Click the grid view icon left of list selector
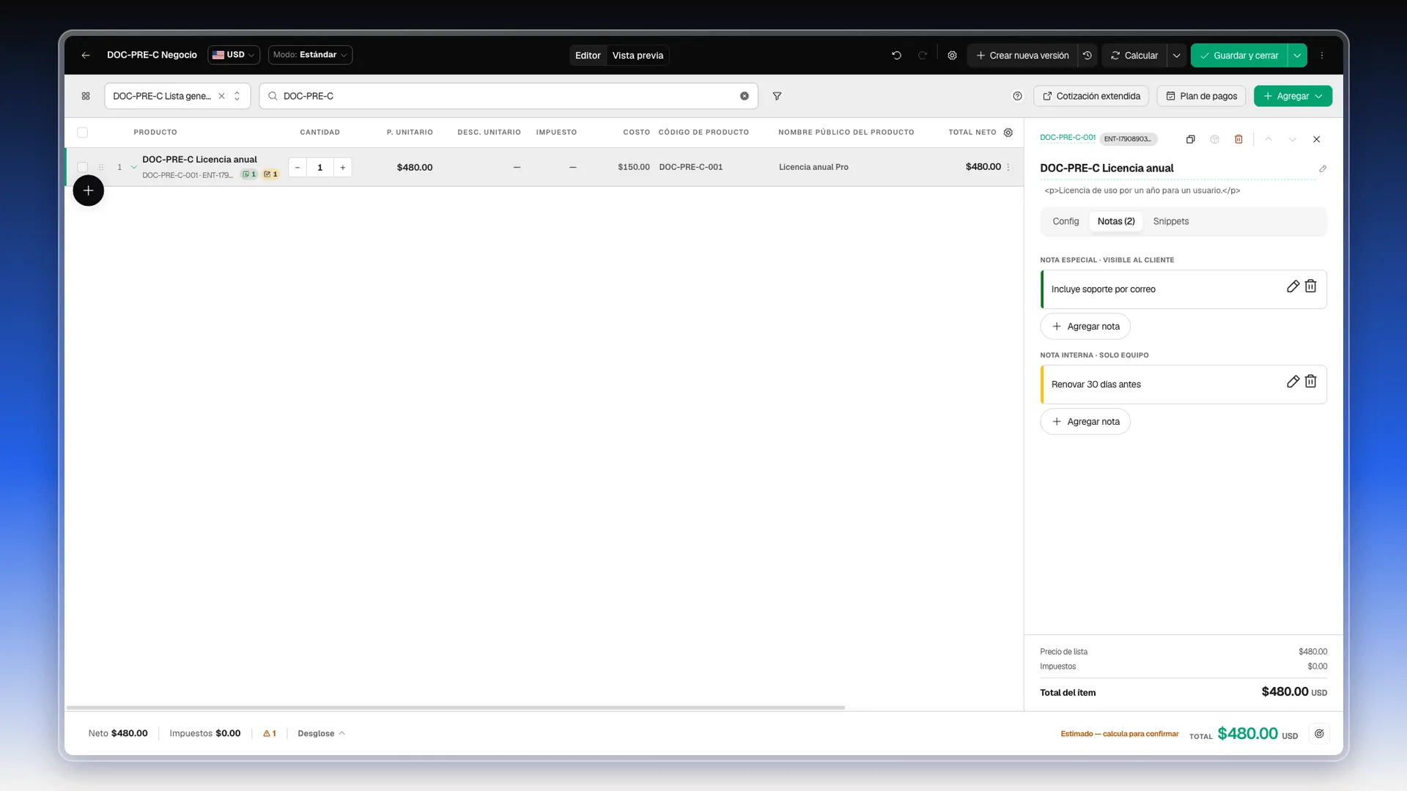 pos(86,96)
